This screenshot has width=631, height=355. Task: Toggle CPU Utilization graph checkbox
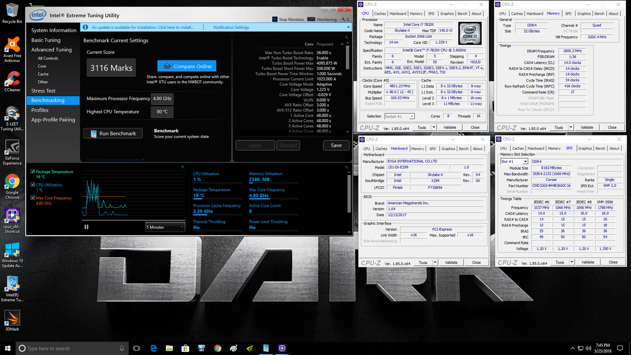pos(33,184)
